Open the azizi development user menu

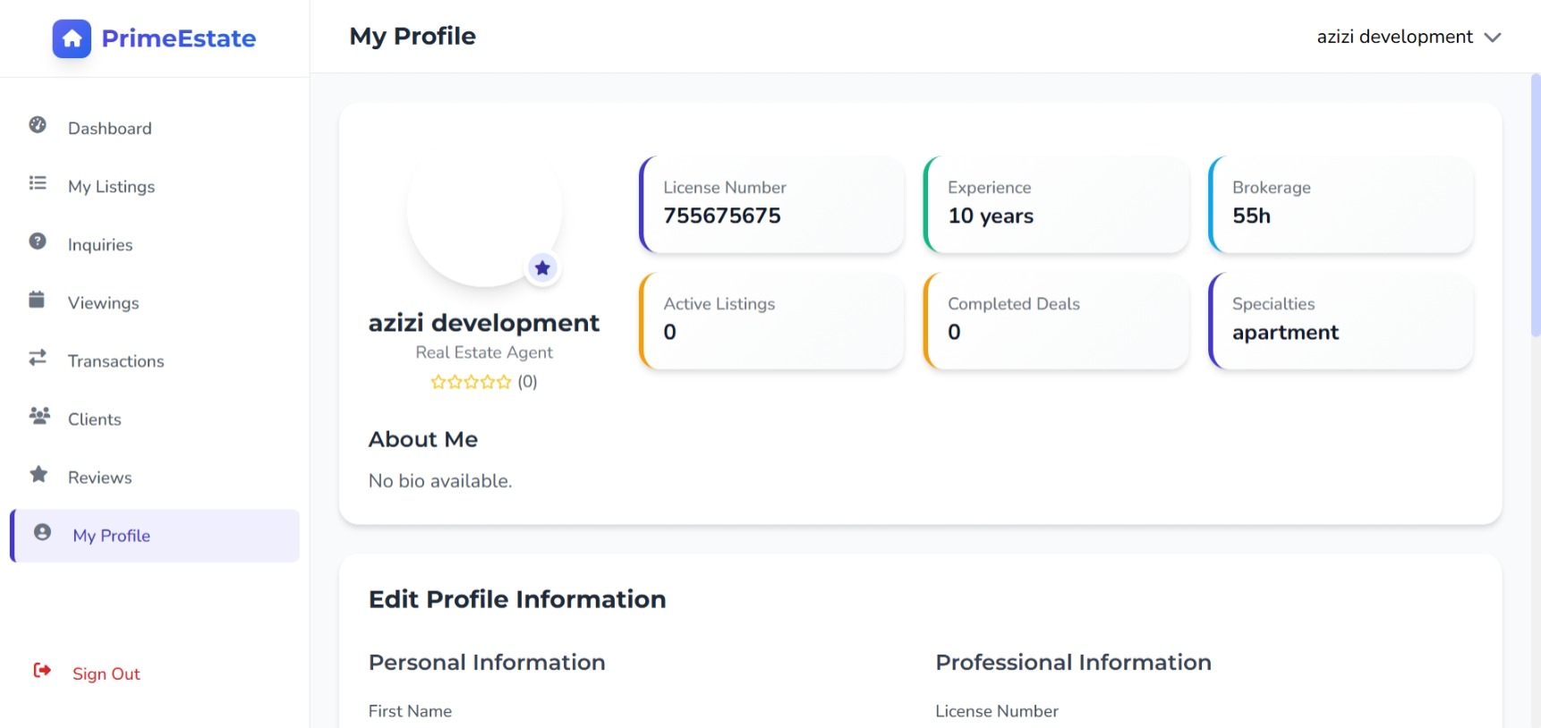(x=1393, y=37)
